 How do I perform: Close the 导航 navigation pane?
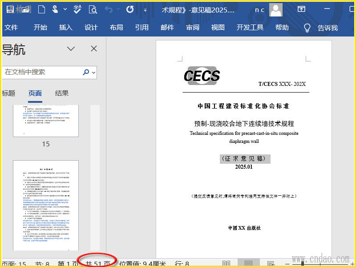(x=94, y=49)
